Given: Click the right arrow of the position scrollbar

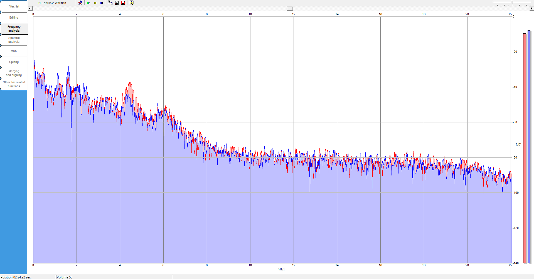Looking at the screenshot, I should pos(531,9).
